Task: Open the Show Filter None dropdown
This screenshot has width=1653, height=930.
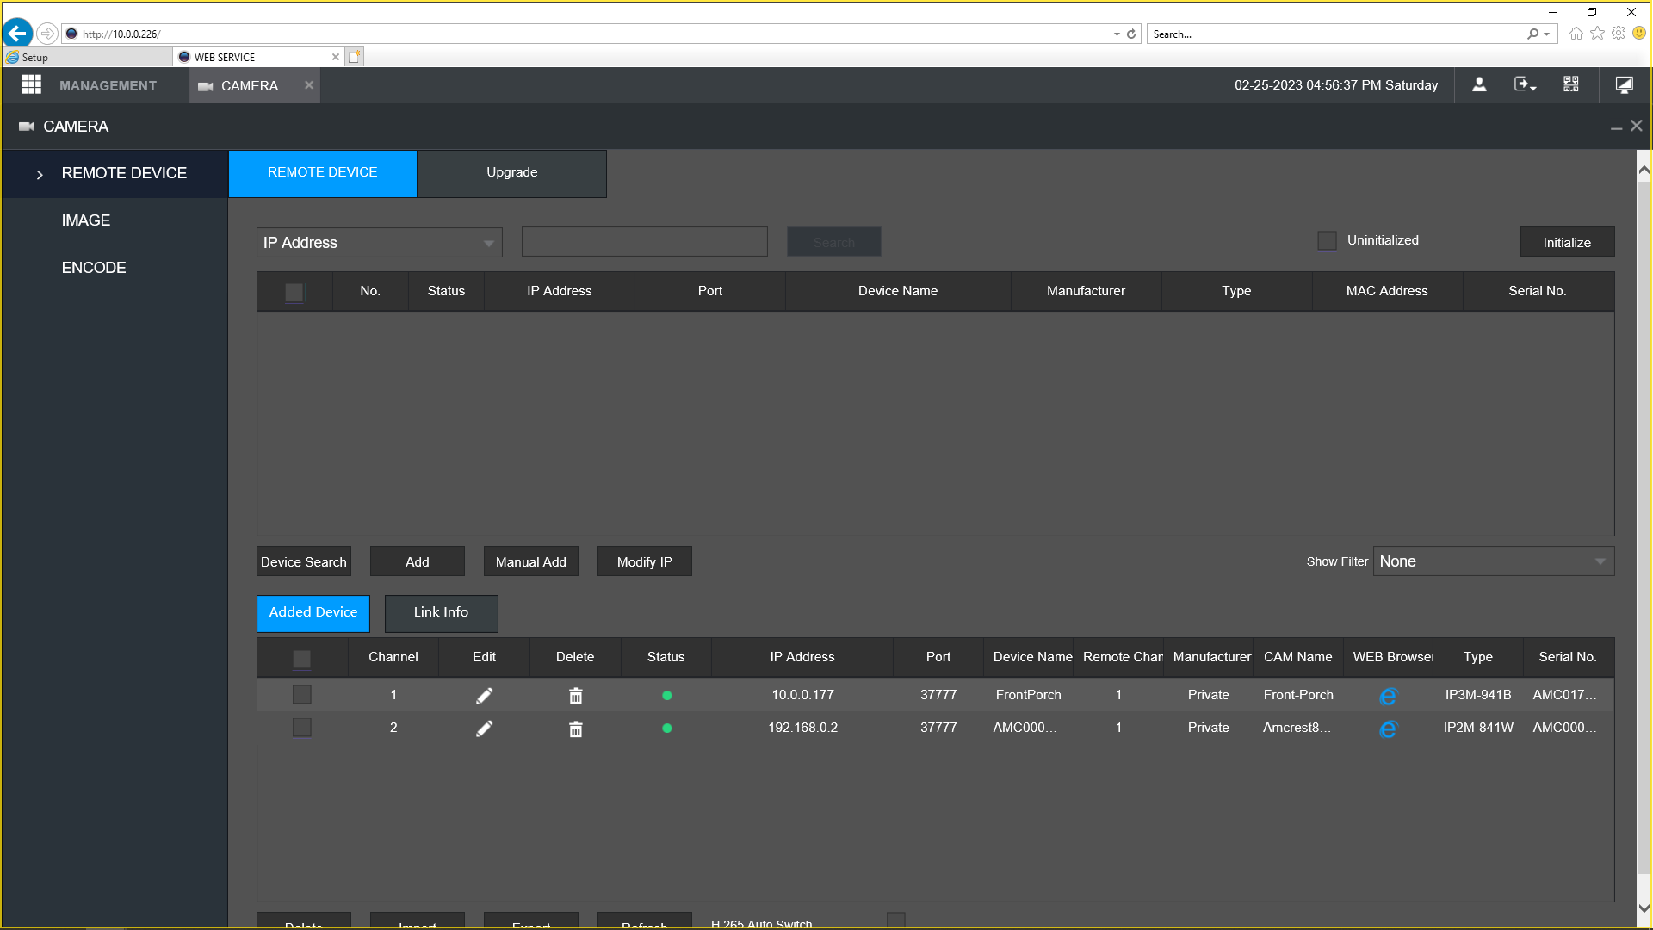Action: 1493,561
